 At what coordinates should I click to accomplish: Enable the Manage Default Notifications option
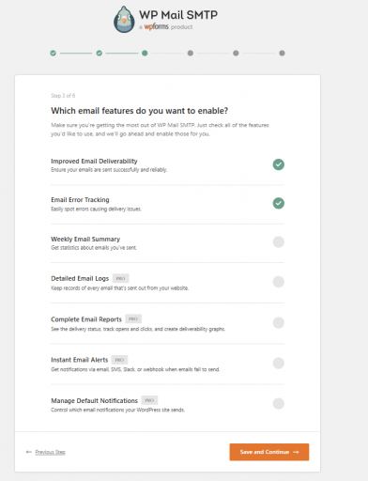(279, 404)
